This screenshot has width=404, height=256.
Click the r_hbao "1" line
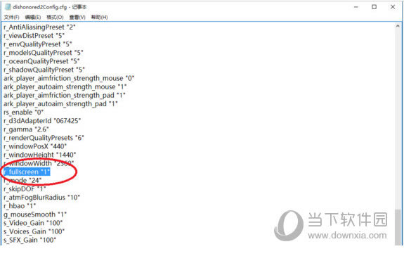[x=20, y=206]
